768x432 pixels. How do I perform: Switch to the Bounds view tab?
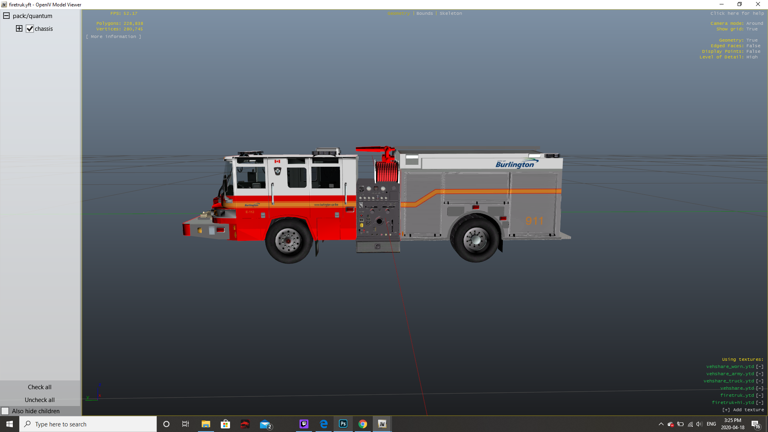pos(424,13)
